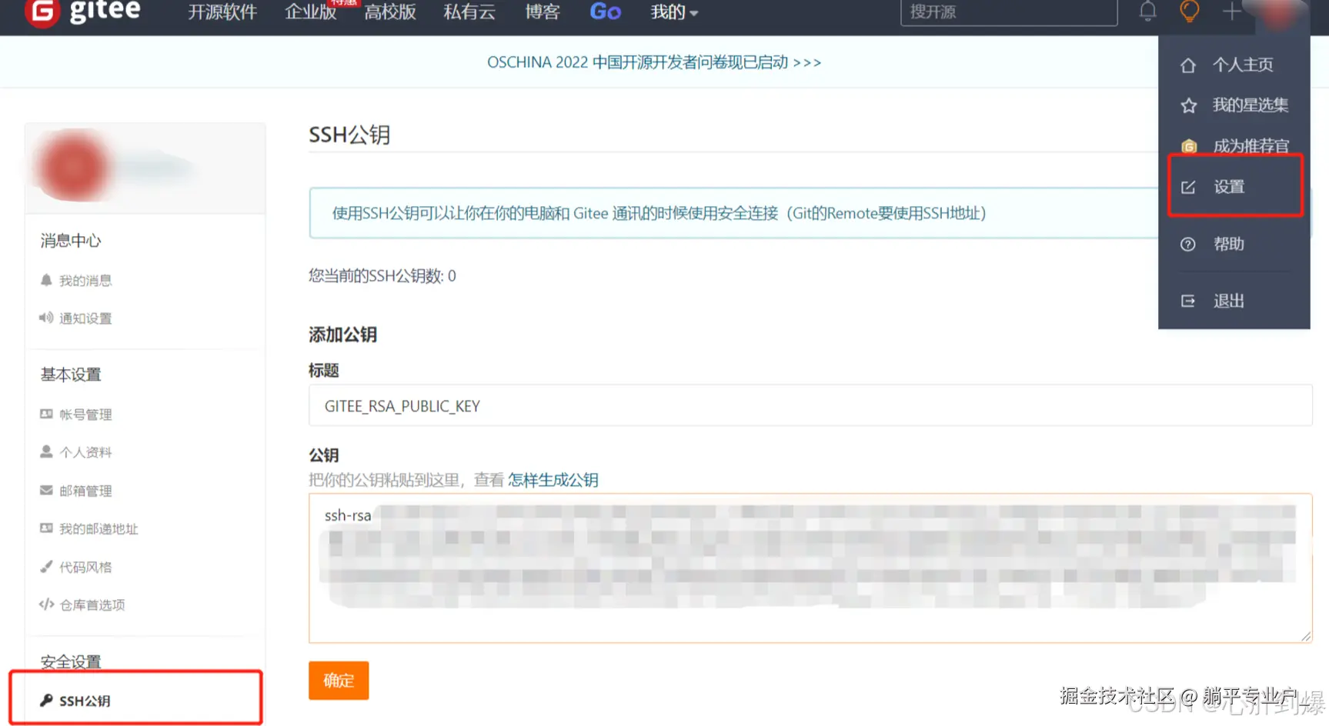Click the orange lightbulb icon in header
This screenshot has width=1329, height=726.
click(x=1190, y=12)
